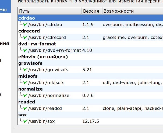Select the eMovix (не найден) entry

43,57
